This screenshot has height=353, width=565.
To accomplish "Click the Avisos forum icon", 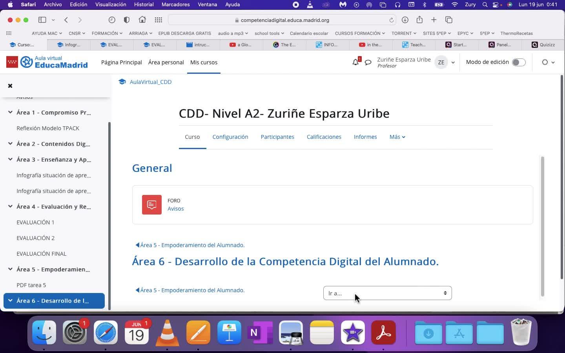I will [152, 205].
